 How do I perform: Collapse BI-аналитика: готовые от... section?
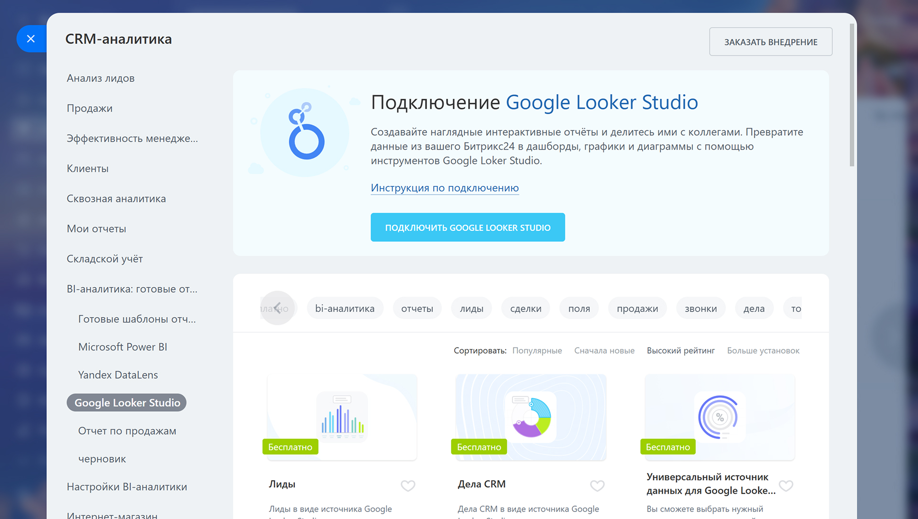click(132, 289)
